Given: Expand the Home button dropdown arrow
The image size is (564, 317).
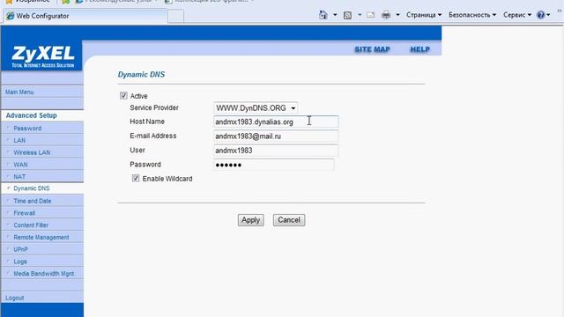Looking at the screenshot, I should [x=335, y=15].
